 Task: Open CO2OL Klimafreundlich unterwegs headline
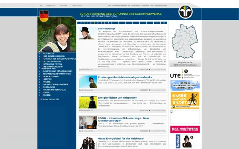pyautogui.click(x=123, y=119)
